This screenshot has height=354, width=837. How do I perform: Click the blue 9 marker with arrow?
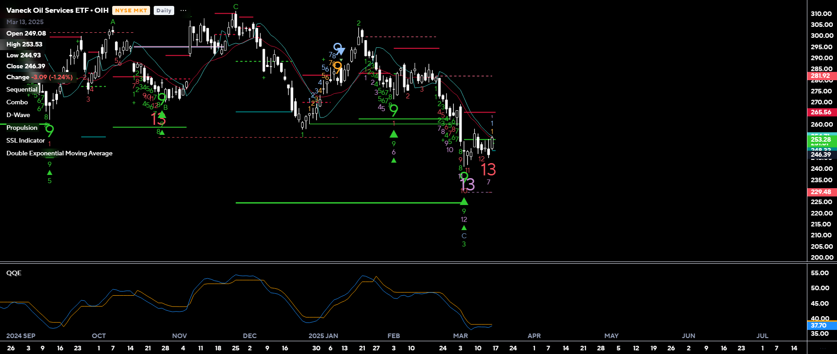click(338, 48)
